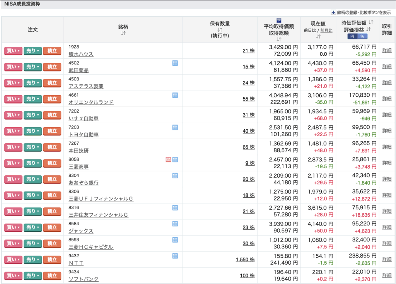Click the CA icon on 三菱商事 row

(x=169, y=159)
